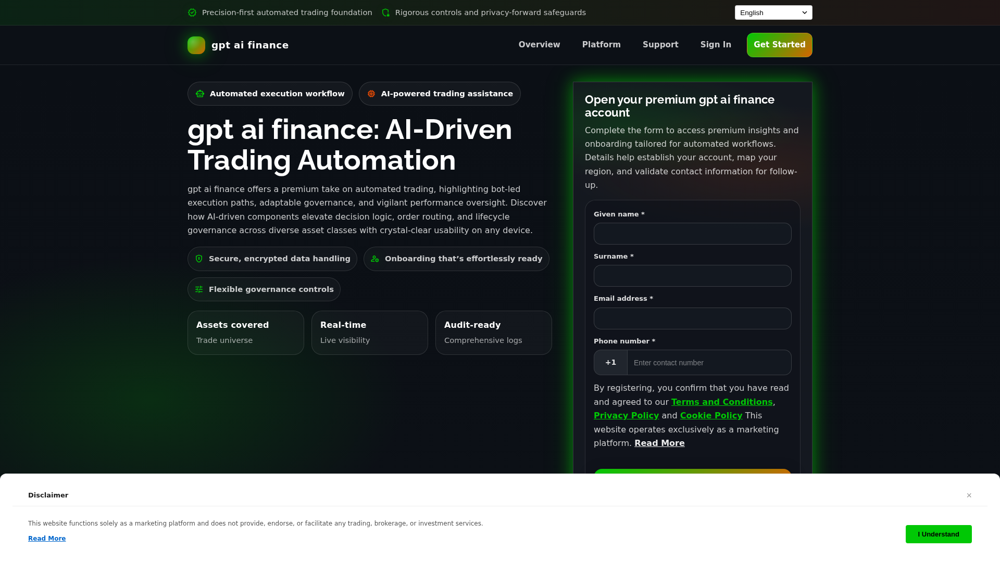
Task: Click the Assets covered card
Action: click(x=246, y=333)
